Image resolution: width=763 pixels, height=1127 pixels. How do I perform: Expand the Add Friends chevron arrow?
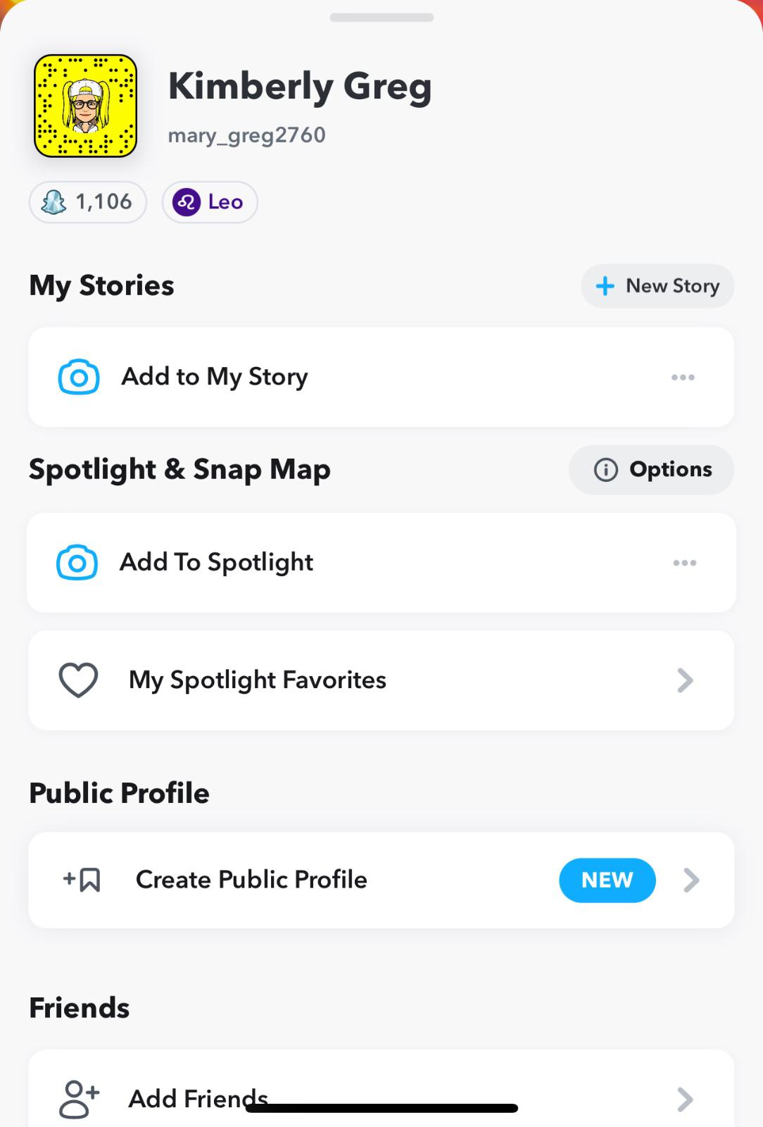coord(685,1099)
